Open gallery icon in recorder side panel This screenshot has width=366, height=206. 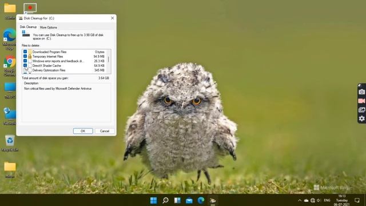361,110
